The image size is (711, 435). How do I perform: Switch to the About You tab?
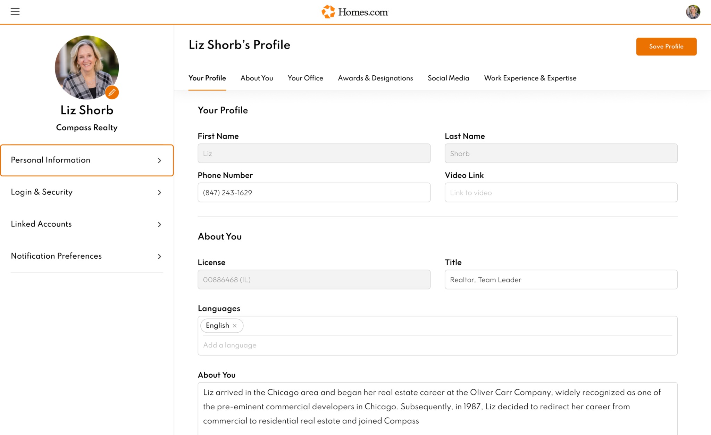257,78
